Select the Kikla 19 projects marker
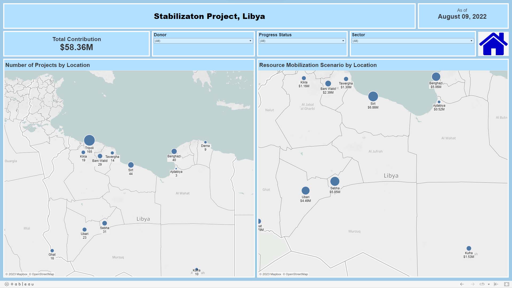Viewport: 512px width, 288px height. tap(83, 153)
